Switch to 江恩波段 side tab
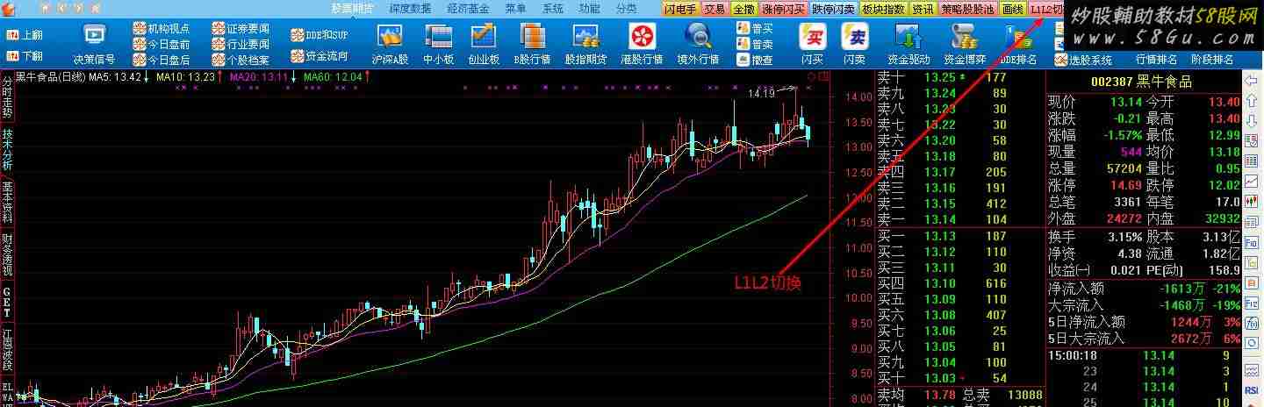Image resolution: width=1264 pixels, height=407 pixels. [7, 350]
